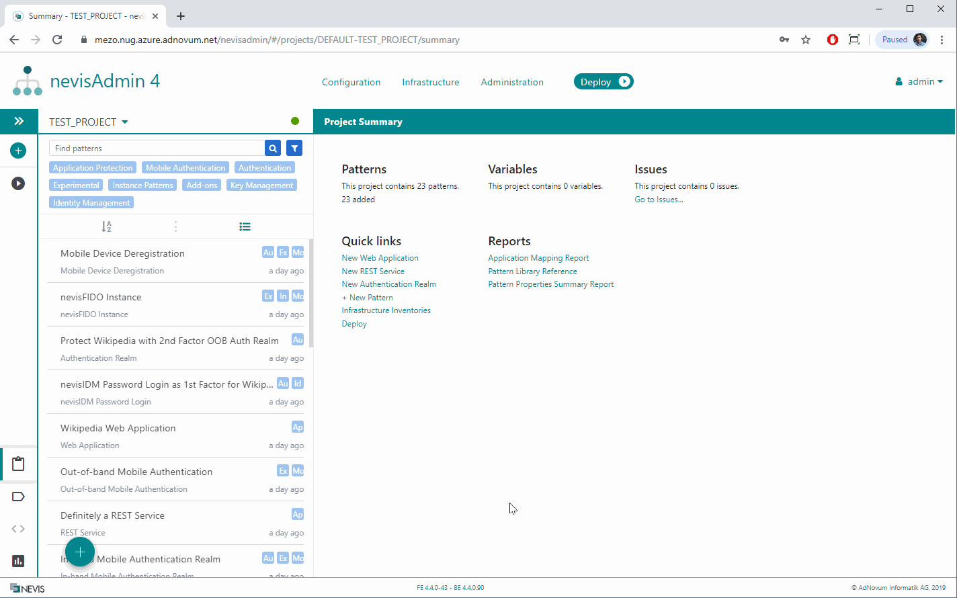Click the Paused profile button
The image size is (957, 598).
[x=902, y=40]
